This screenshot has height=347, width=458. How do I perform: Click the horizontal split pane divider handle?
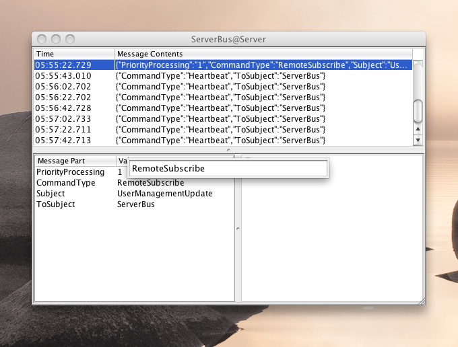pos(228,150)
